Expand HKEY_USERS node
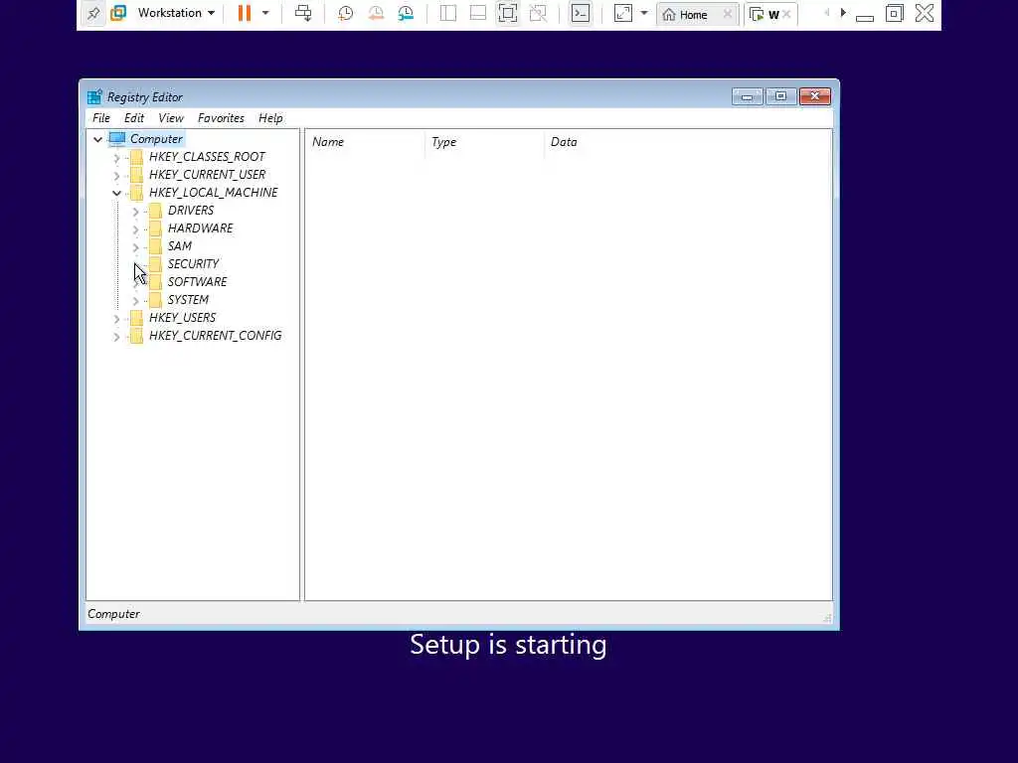This screenshot has width=1018, height=763. click(x=116, y=319)
